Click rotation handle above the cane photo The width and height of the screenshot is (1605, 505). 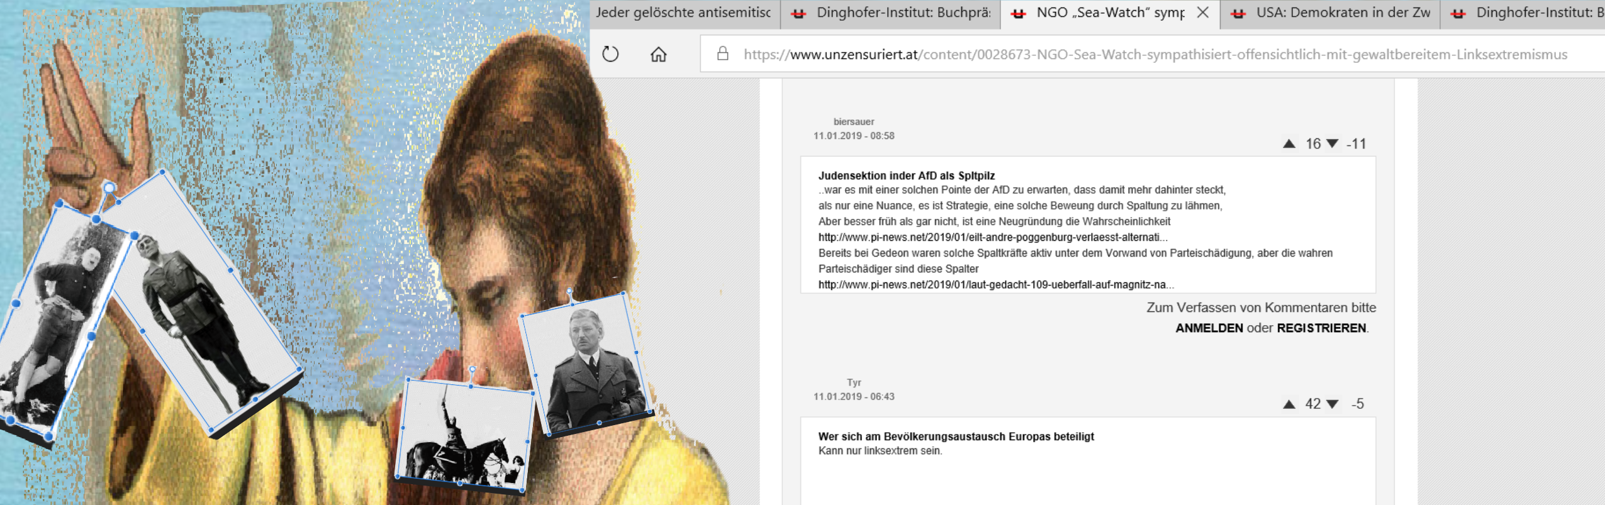[109, 187]
